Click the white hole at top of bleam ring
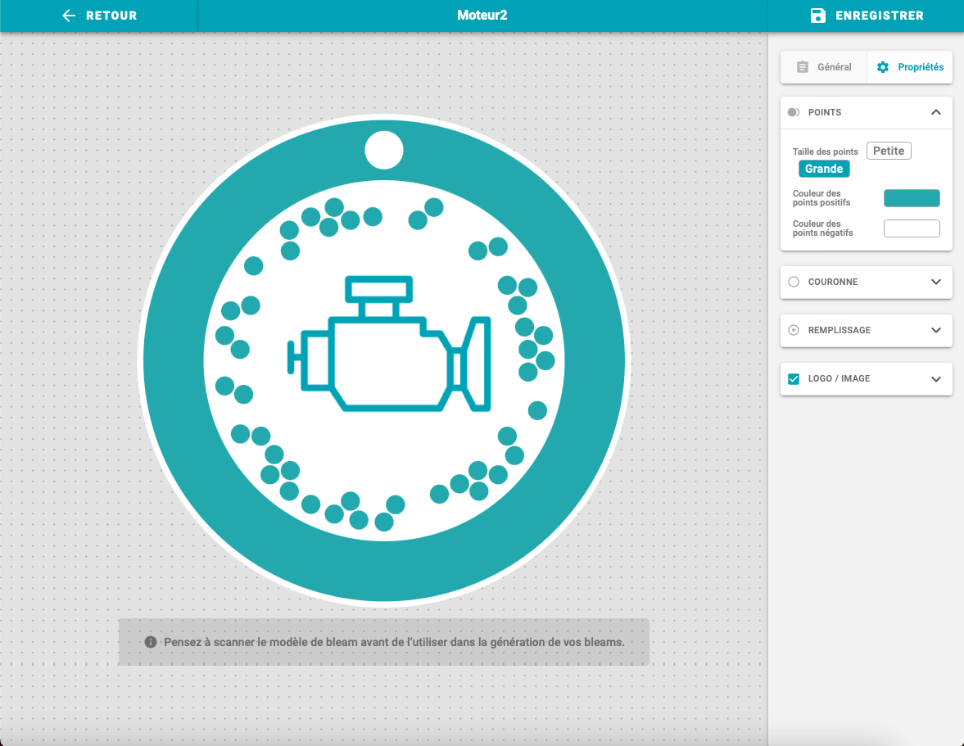The width and height of the screenshot is (964, 746). [x=383, y=150]
